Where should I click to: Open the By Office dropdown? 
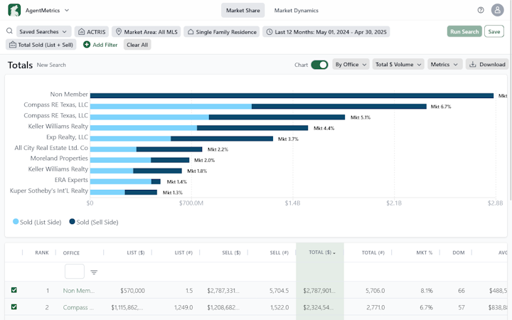[351, 65]
